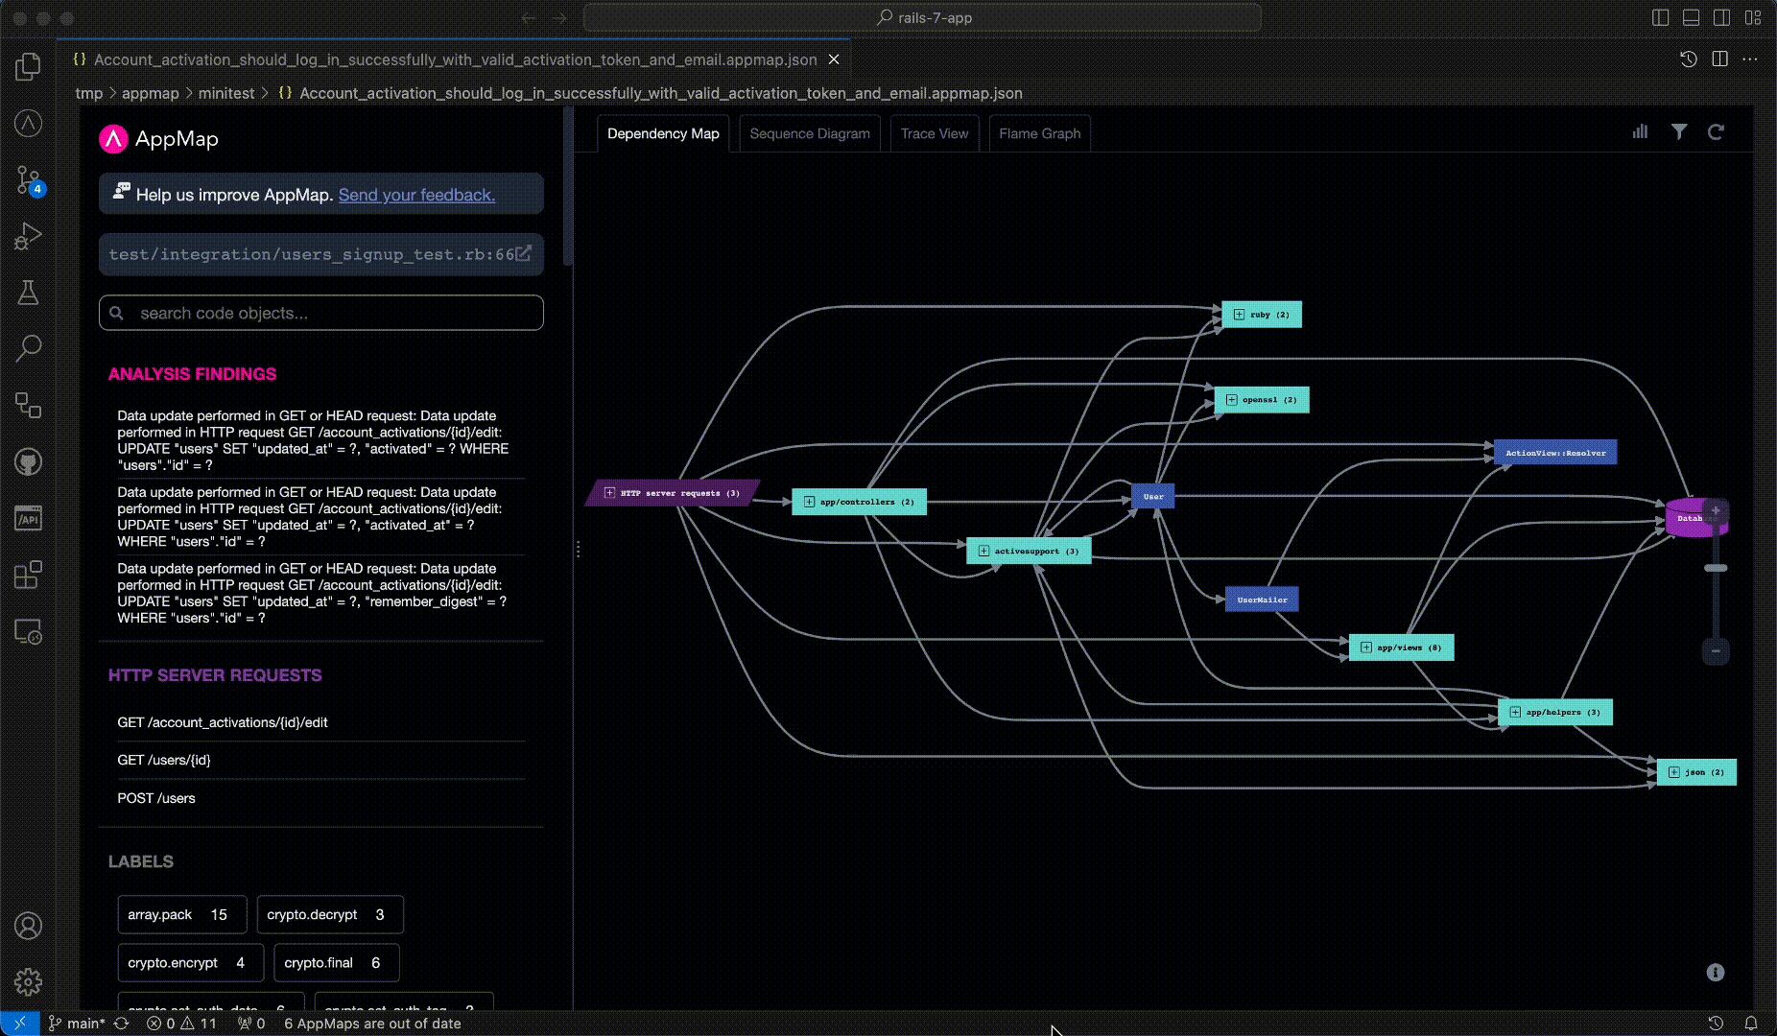Expand the openssl (2) node
Image resolution: width=1777 pixels, height=1036 pixels.
click(1231, 400)
